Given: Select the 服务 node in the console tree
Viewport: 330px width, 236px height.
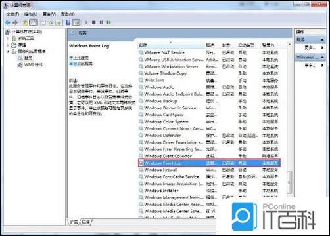Looking at the screenshot, I should point(28,58).
